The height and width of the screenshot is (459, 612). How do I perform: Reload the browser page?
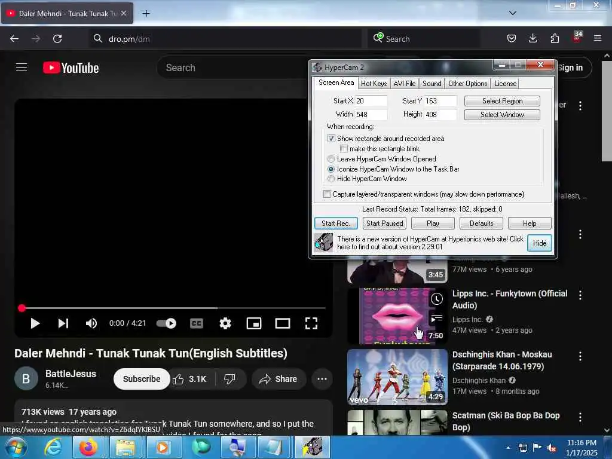57,39
